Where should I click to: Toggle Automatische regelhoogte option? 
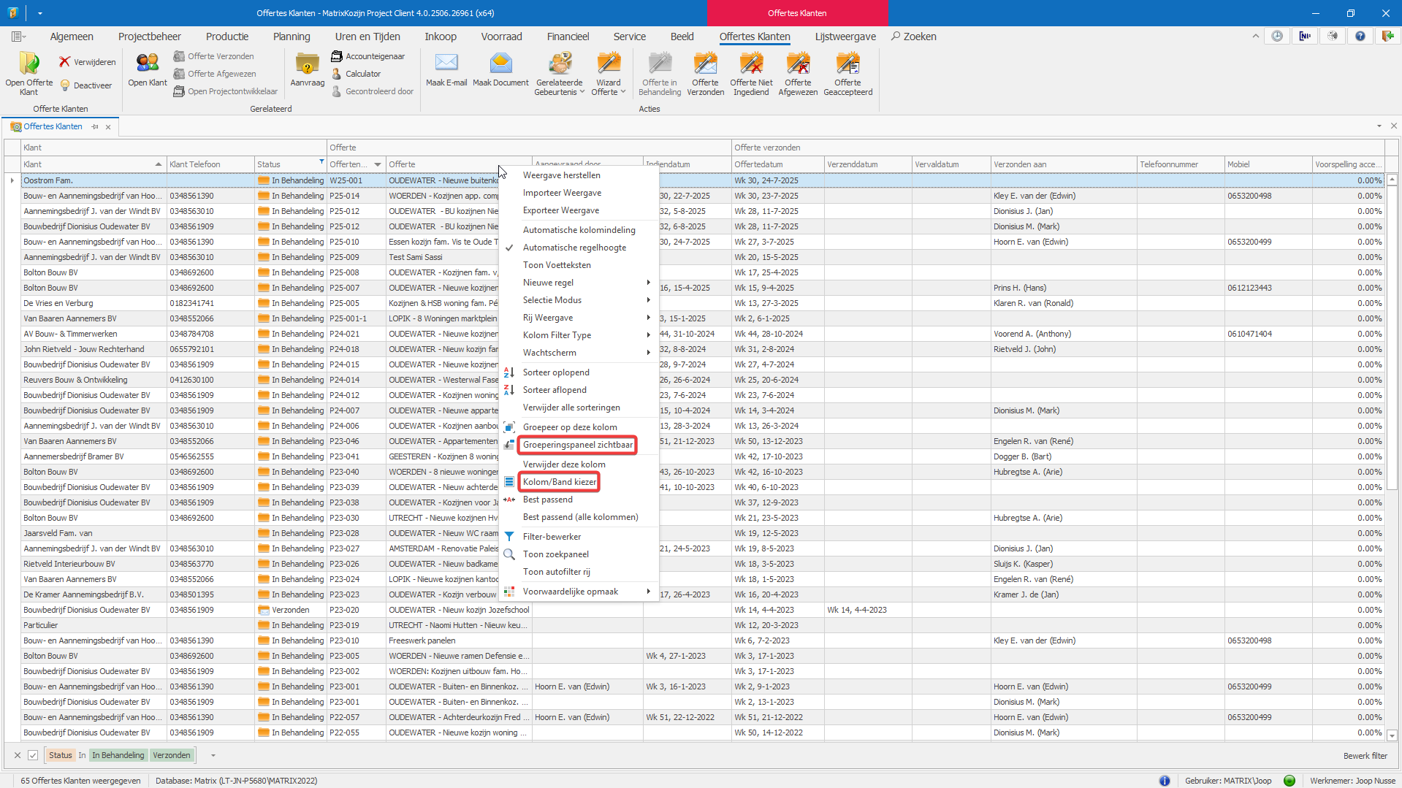point(574,248)
